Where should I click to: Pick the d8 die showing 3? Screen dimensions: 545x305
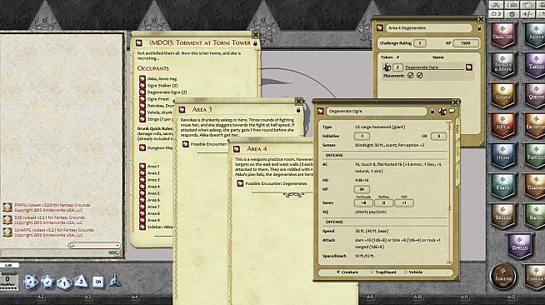tap(81, 282)
